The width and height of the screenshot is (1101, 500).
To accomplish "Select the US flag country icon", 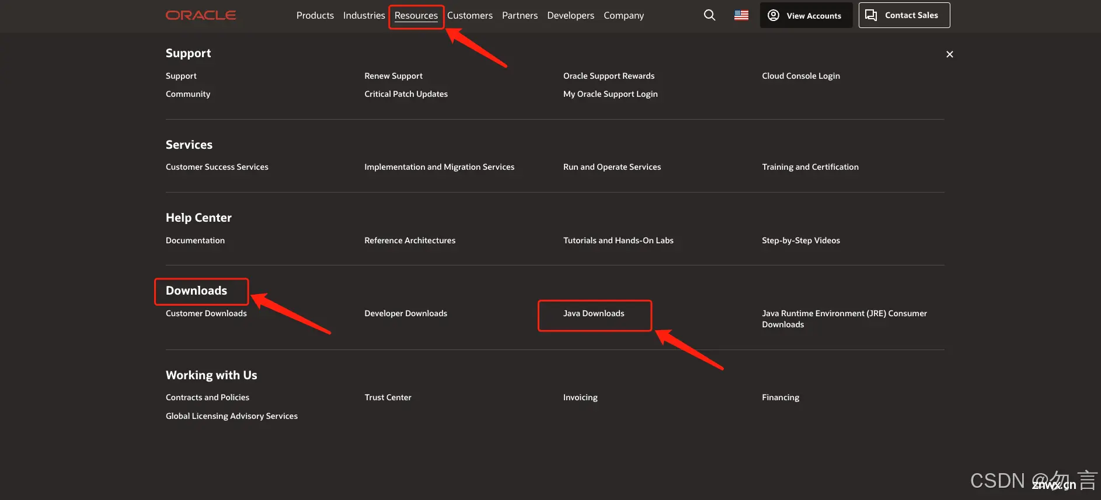I will (x=741, y=15).
